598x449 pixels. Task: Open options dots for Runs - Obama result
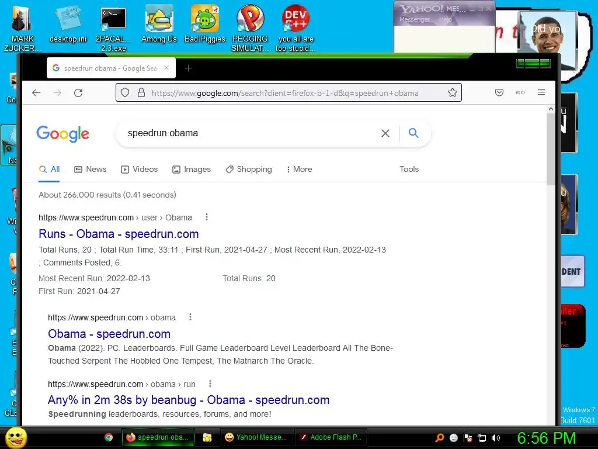(x=207, y=217)
